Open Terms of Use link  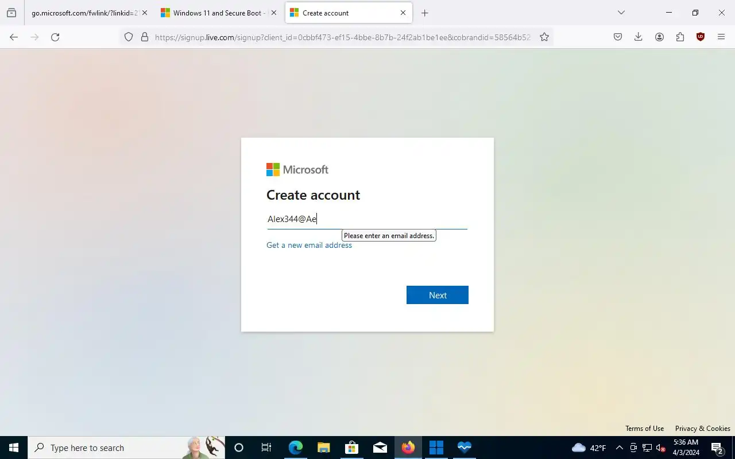tap(644, 429)
